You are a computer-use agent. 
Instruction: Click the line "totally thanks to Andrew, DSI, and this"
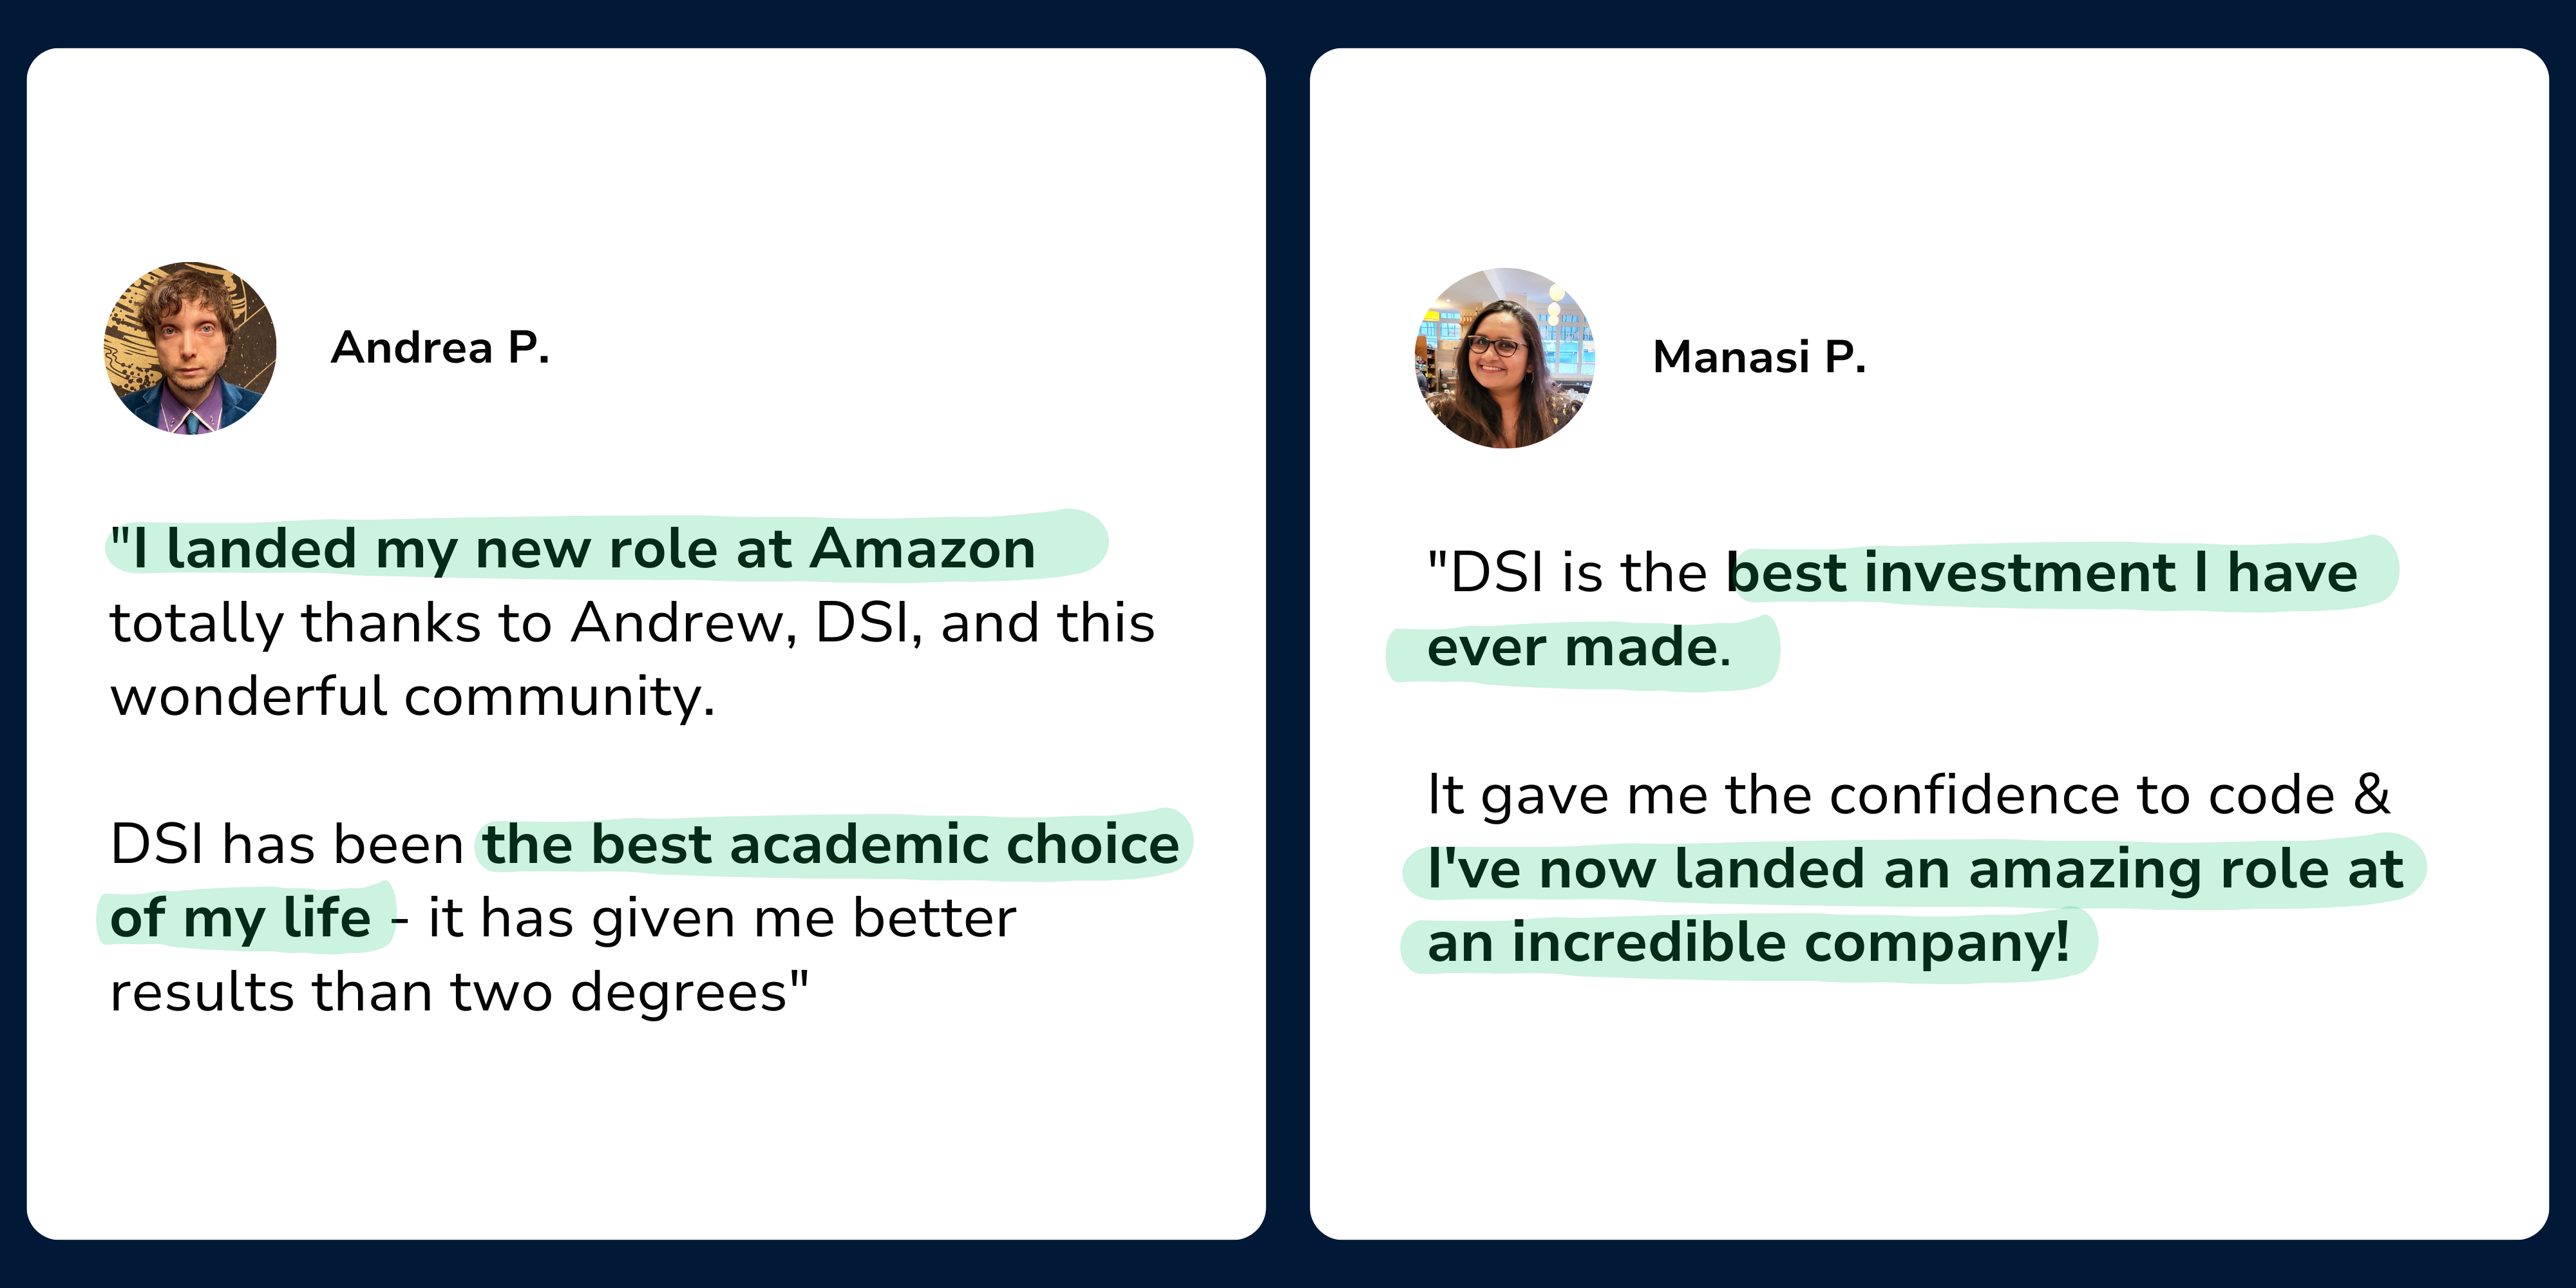click(x=632, y=623)
